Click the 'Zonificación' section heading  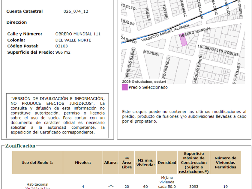[x=20, y=145]
